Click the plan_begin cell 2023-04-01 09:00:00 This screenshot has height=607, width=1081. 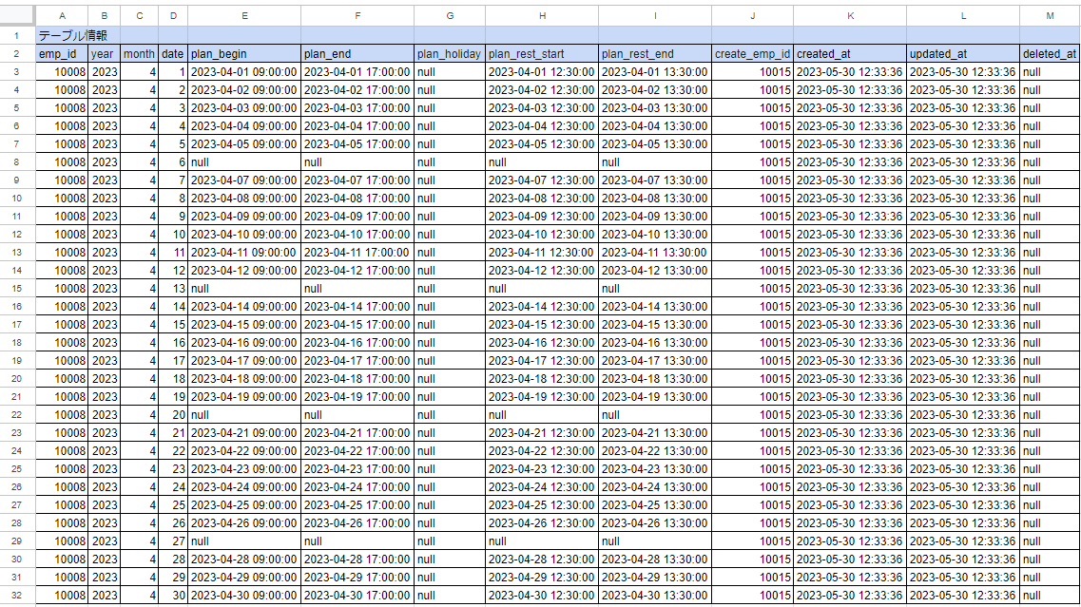coord(244,71)
